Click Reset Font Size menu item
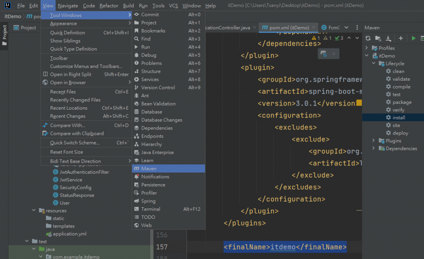 tap(86, 152)
